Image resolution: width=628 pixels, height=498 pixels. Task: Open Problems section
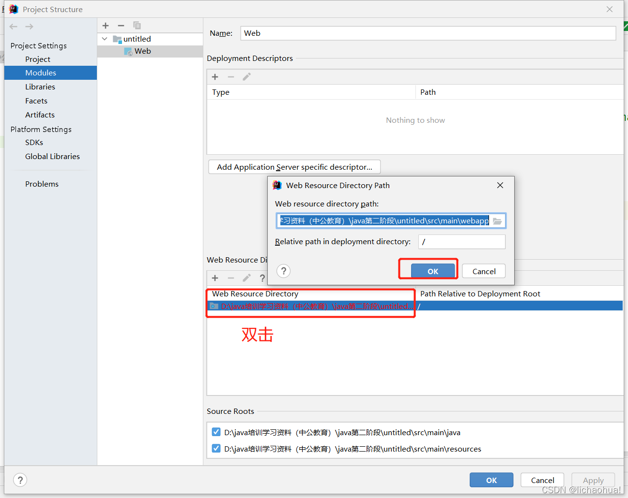[42, 184]
